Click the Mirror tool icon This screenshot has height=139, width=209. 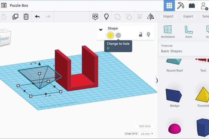coord(150,17)
